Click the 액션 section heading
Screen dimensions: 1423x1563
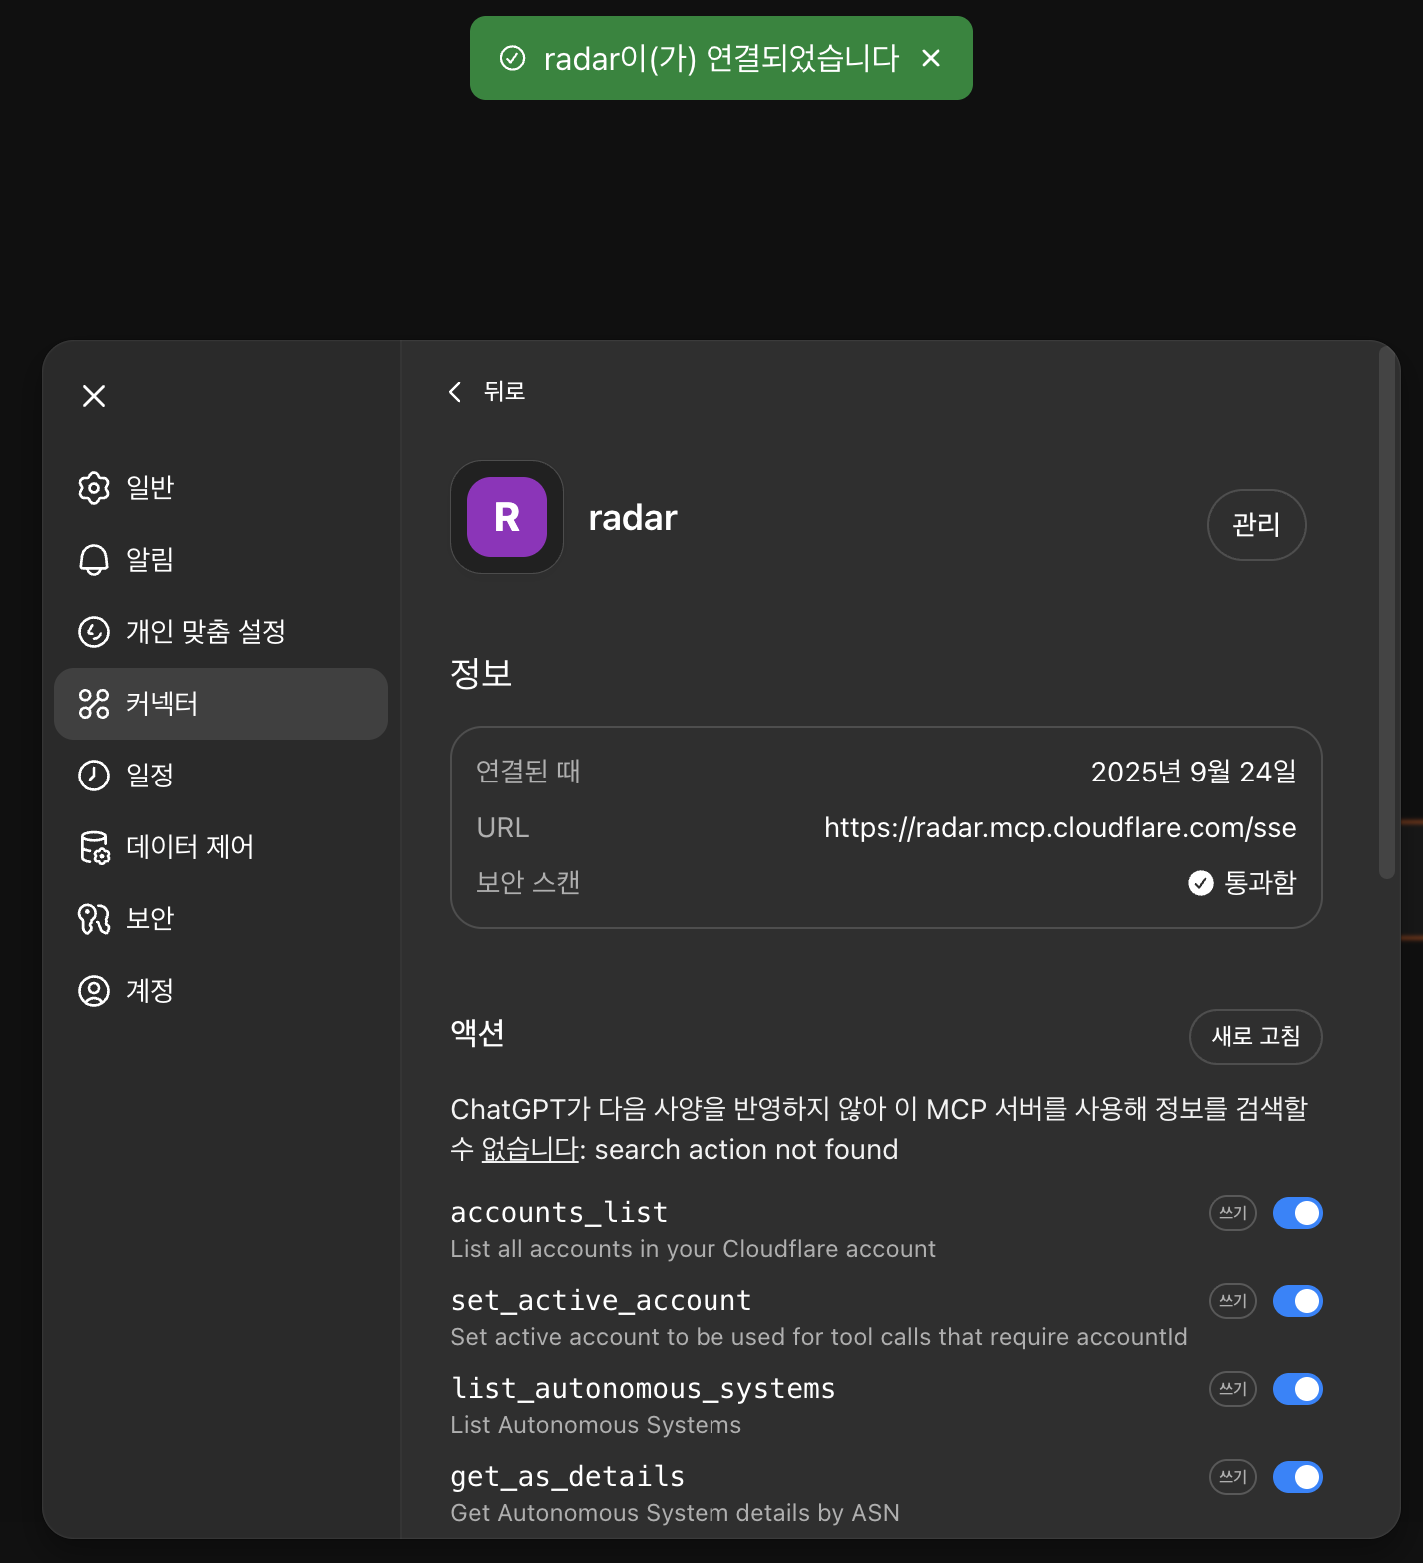pyautogui.click(x=478, y=1033)
